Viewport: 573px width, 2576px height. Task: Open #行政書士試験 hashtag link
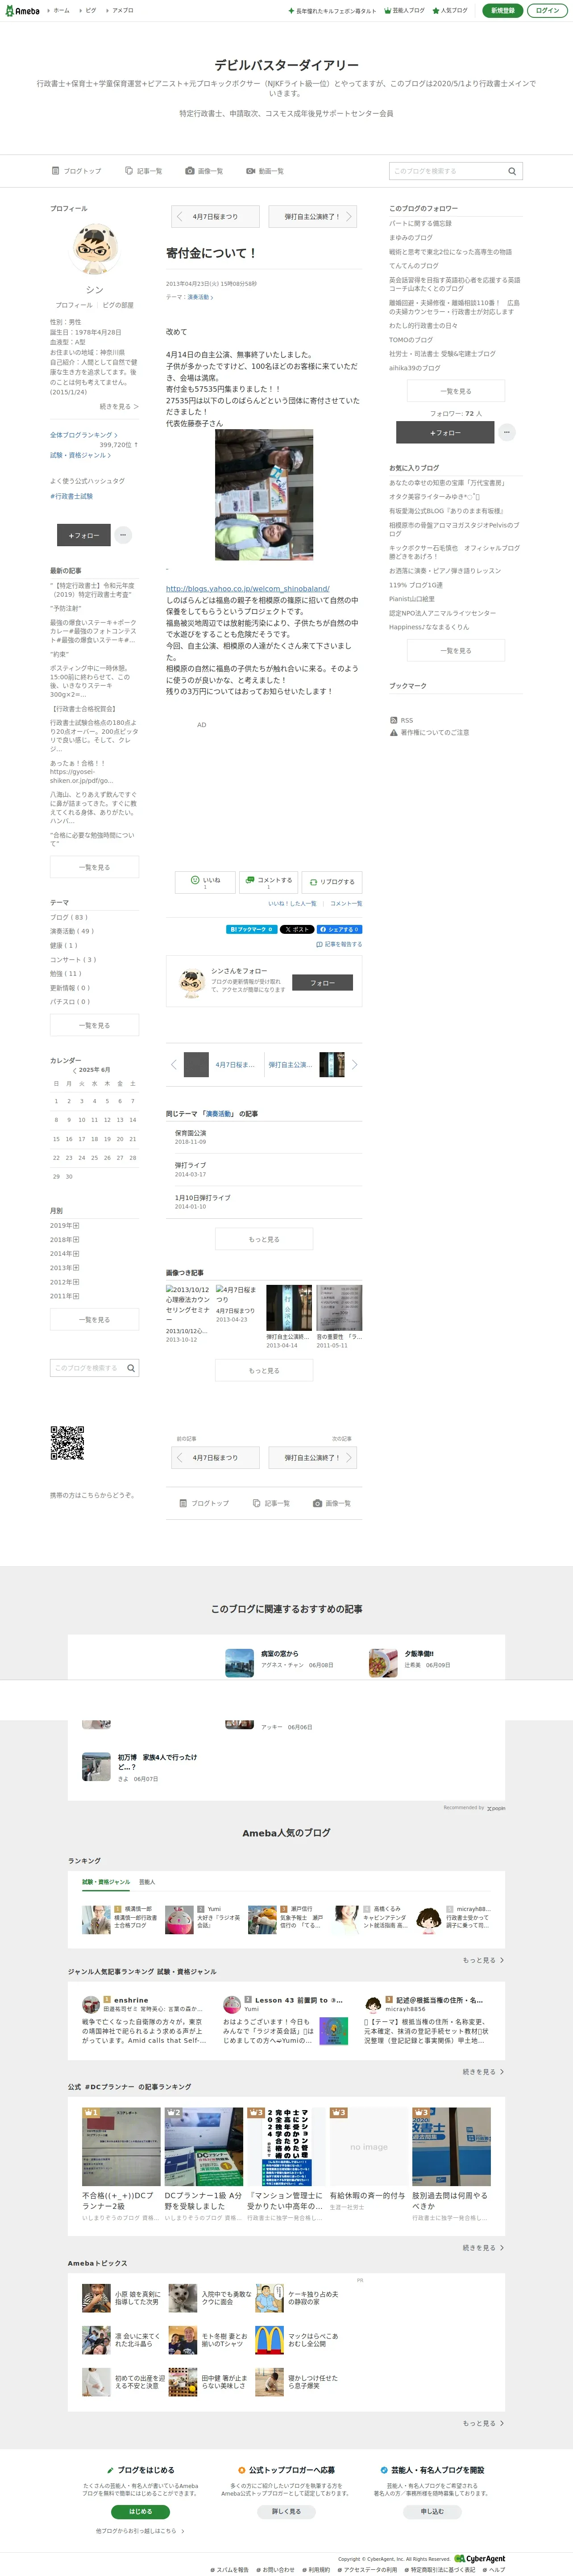click(x=71, y=496)
